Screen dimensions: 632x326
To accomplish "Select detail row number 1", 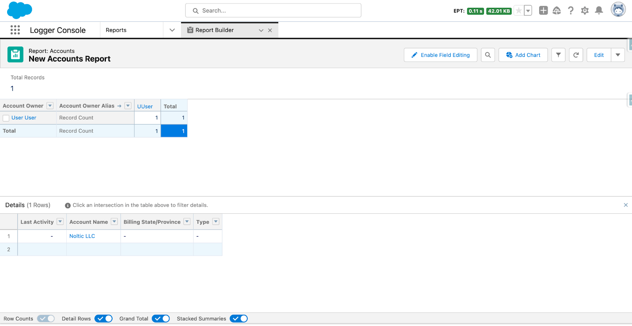I will pos(9,236).
